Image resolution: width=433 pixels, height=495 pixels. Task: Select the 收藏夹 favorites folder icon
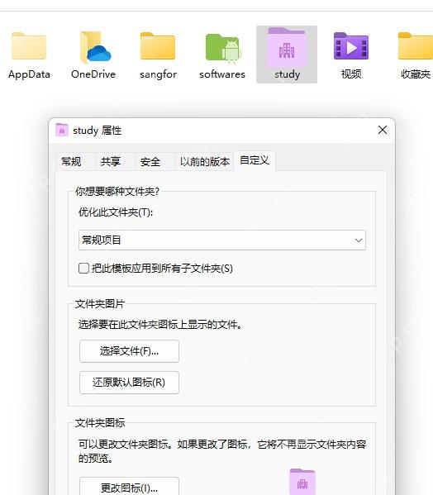[416, 46]
